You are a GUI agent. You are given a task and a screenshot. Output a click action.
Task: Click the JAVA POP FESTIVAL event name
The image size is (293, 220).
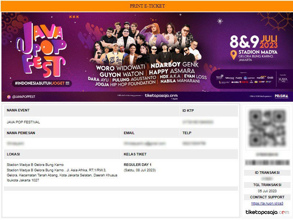click(23, 122)
